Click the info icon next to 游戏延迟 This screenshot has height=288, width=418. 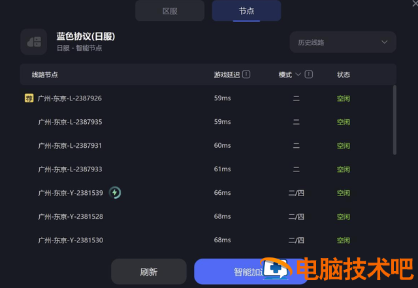pyautogui.click(x=246, y=74)
